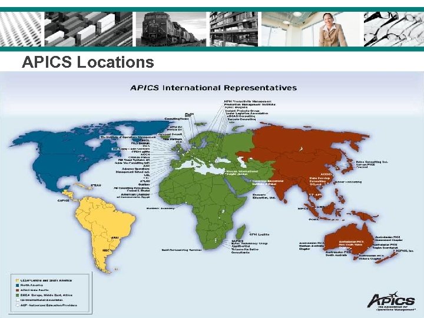
Task: Click 'Cambridge Educational Institute of Dubai' label
Action: pos(268,182)
